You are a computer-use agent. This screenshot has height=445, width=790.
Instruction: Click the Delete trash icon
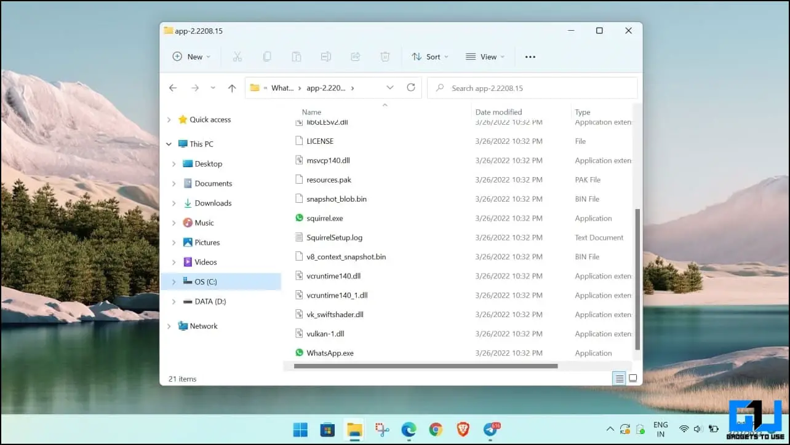(385, 57)
